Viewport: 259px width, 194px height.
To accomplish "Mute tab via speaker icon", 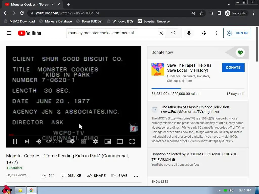I will pos(53,4).
